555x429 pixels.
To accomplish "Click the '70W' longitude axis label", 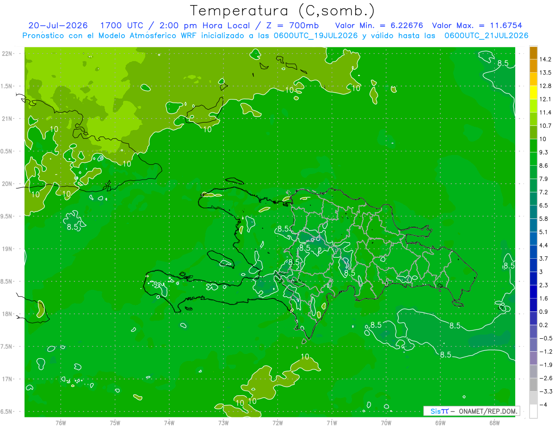I will (x=386, y=423).
